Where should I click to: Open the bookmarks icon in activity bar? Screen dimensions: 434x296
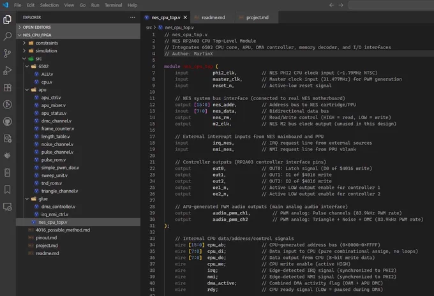8,189
